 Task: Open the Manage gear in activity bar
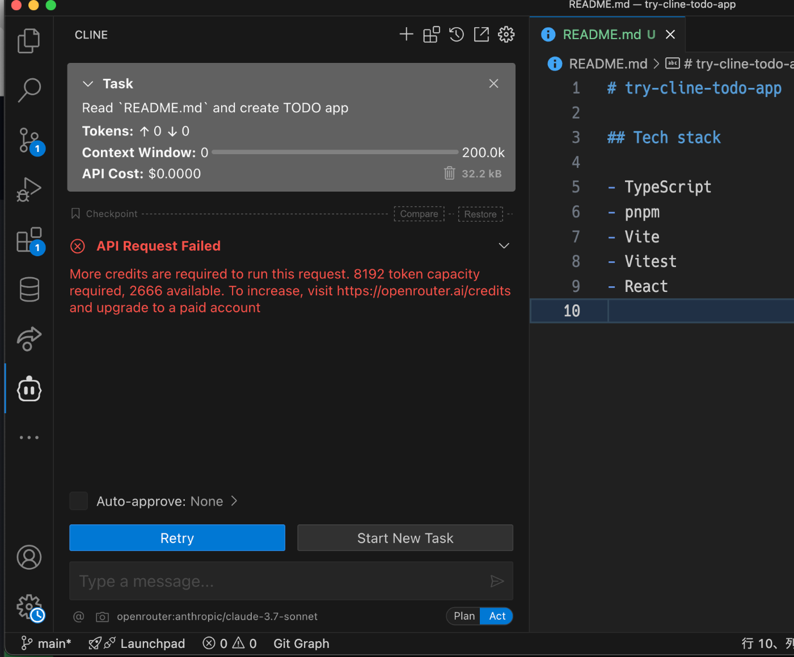coord(29,608)
